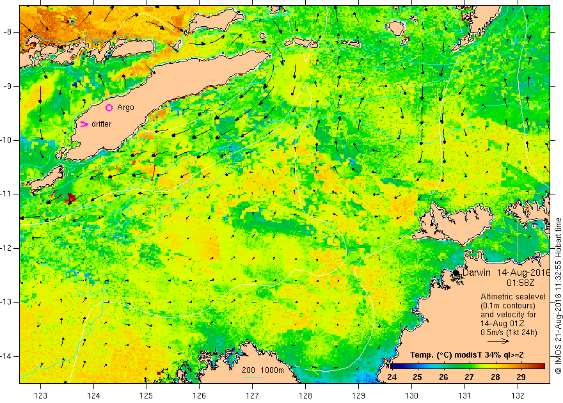Click the Melville Island landmass north of Darwin

[x=454, y=223]
